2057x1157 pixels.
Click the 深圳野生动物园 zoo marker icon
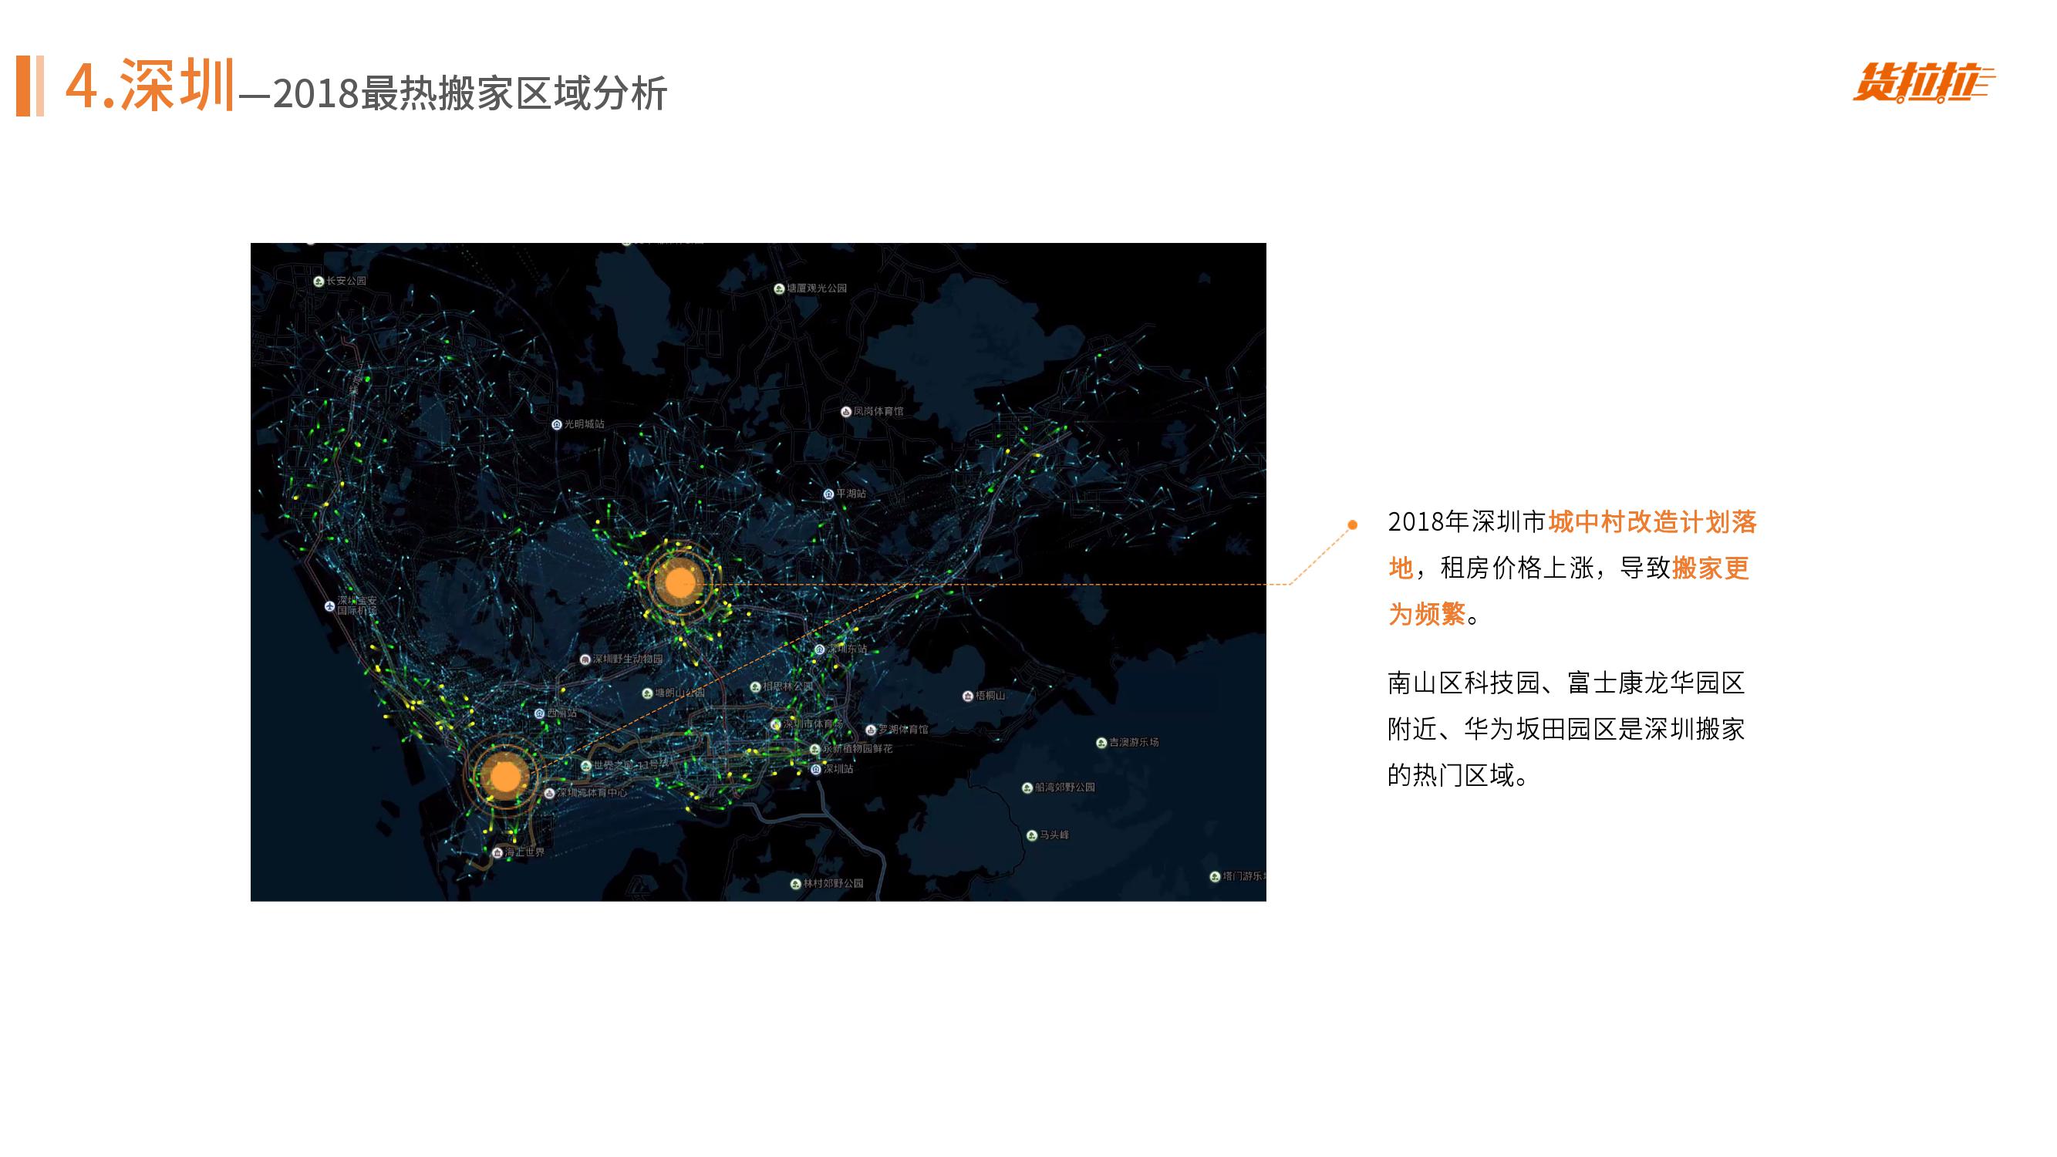[x=585, y=659]
